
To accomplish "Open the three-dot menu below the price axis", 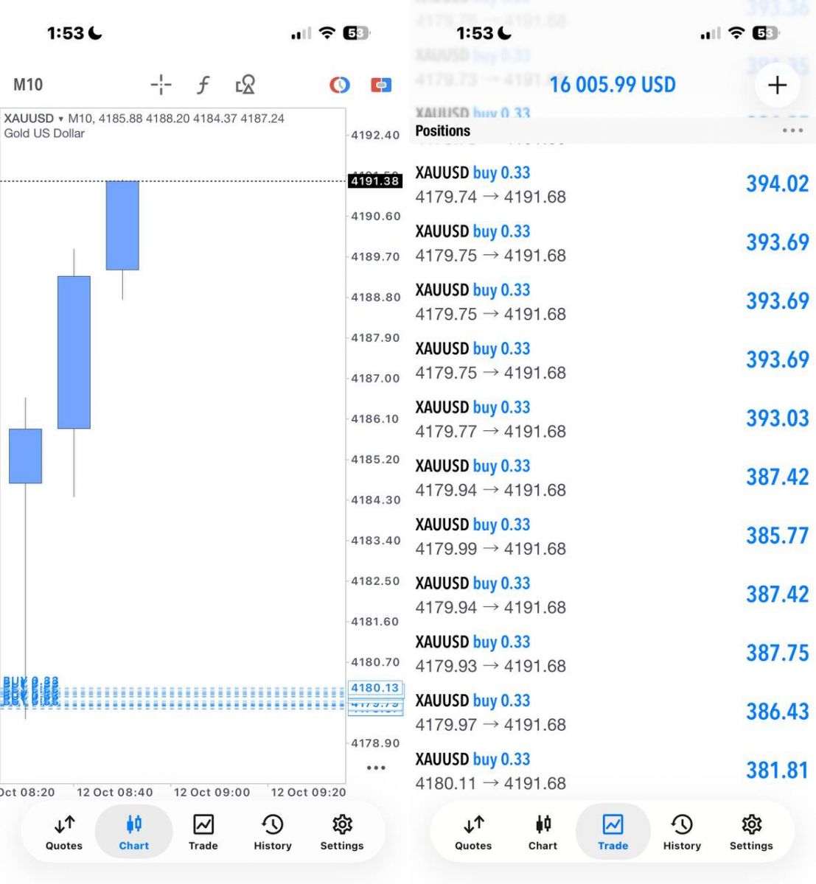I will [x=376, y=768].
